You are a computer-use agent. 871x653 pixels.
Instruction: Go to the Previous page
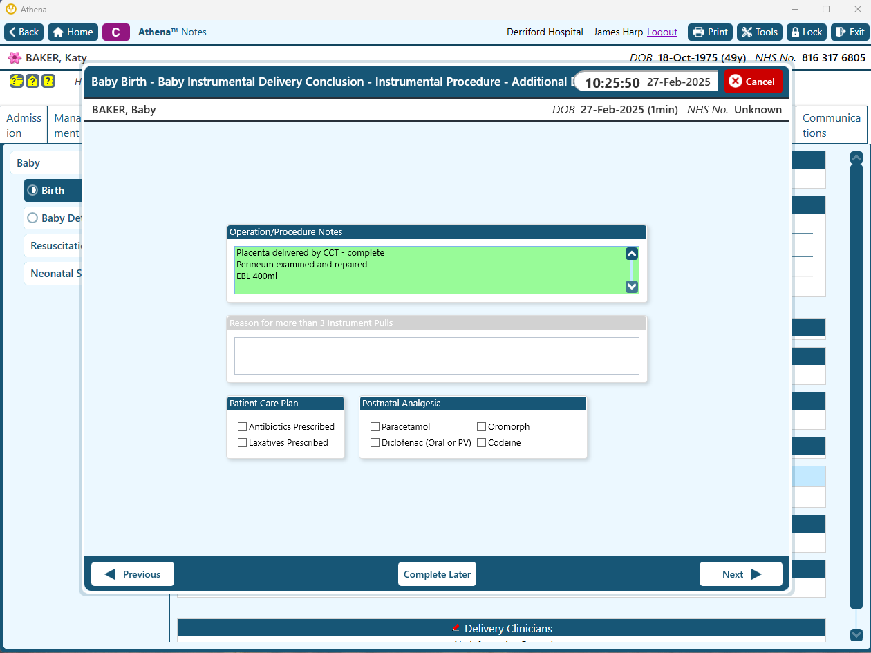(133, 574)
